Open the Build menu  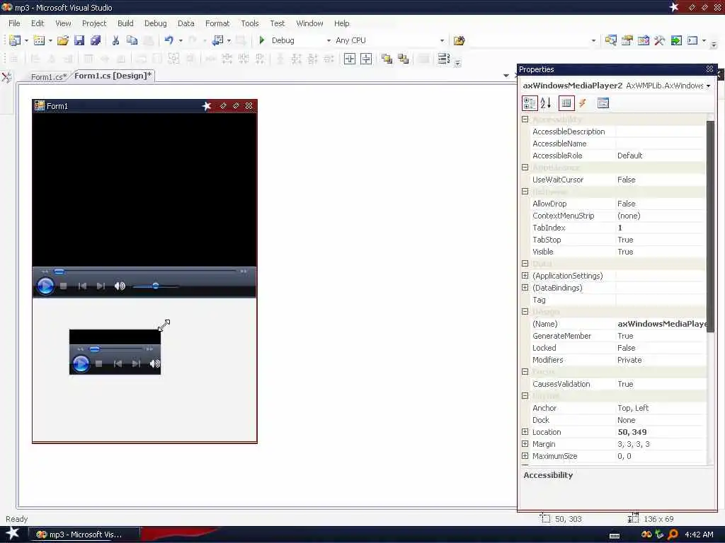pos(125,23)
